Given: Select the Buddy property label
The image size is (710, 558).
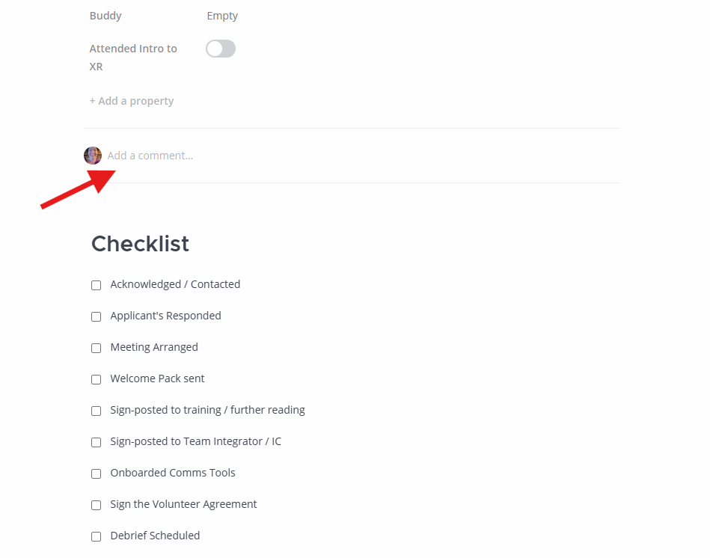Looking at the screenshot, I should (105, 15).
